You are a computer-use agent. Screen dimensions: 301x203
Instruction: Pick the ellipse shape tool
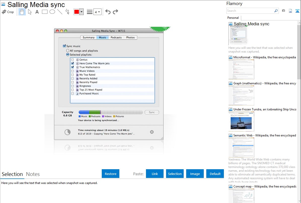point(52,12)
